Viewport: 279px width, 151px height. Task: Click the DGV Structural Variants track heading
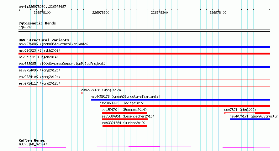click(44, 40)
